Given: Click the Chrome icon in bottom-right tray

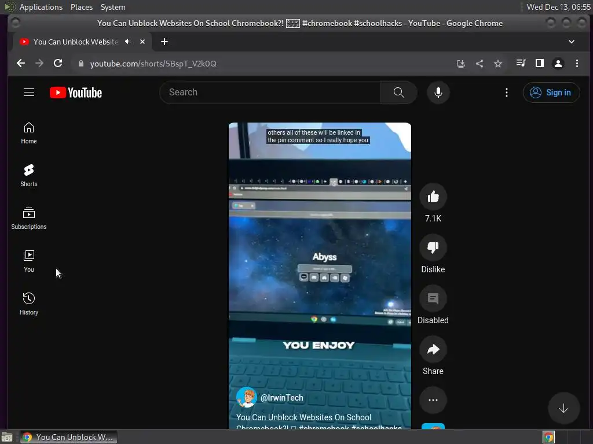Looking at the screenshot, I should point(548,437).
